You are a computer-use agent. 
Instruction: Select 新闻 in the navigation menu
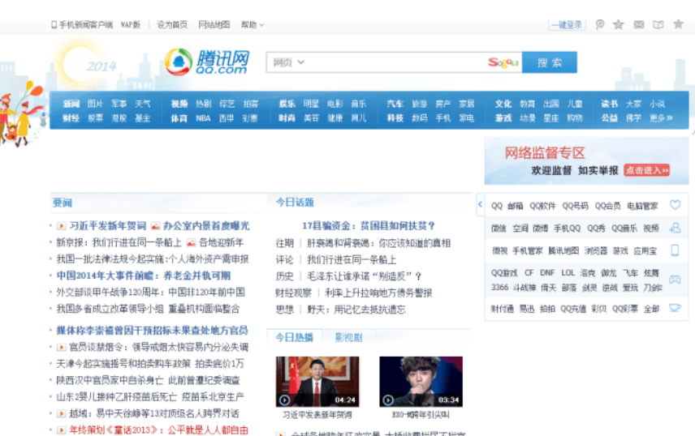tap(71, 105)
